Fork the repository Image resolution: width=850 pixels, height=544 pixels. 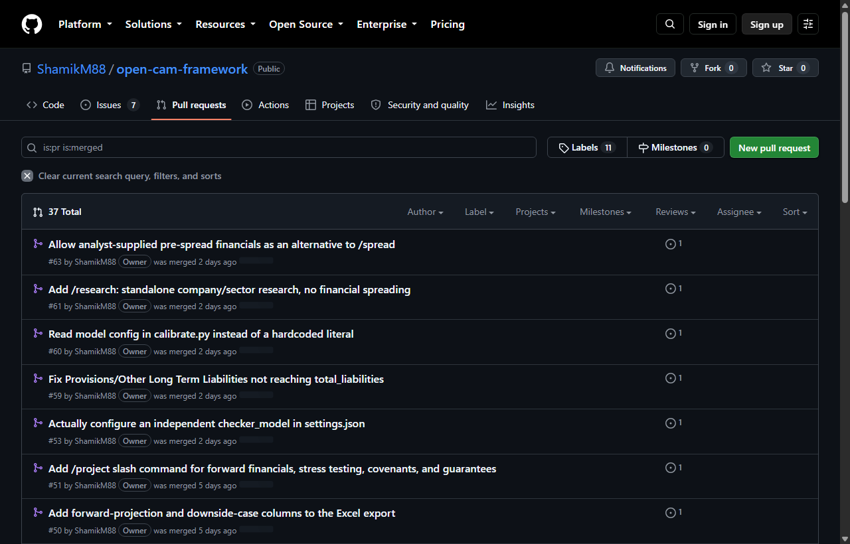(x=714, y=68)
